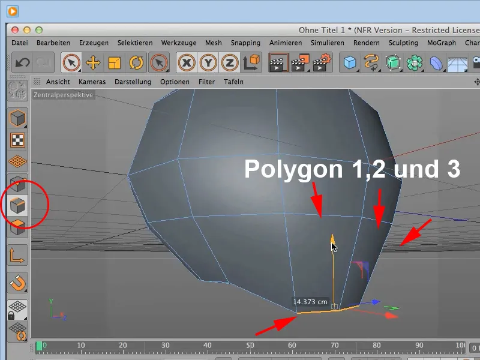Toggle Y axis lock
Viewport: 480px width, 360px height.
click(x=208, y=62)
